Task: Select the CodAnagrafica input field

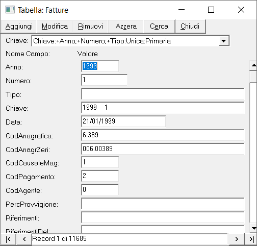Action: [163, 135]
